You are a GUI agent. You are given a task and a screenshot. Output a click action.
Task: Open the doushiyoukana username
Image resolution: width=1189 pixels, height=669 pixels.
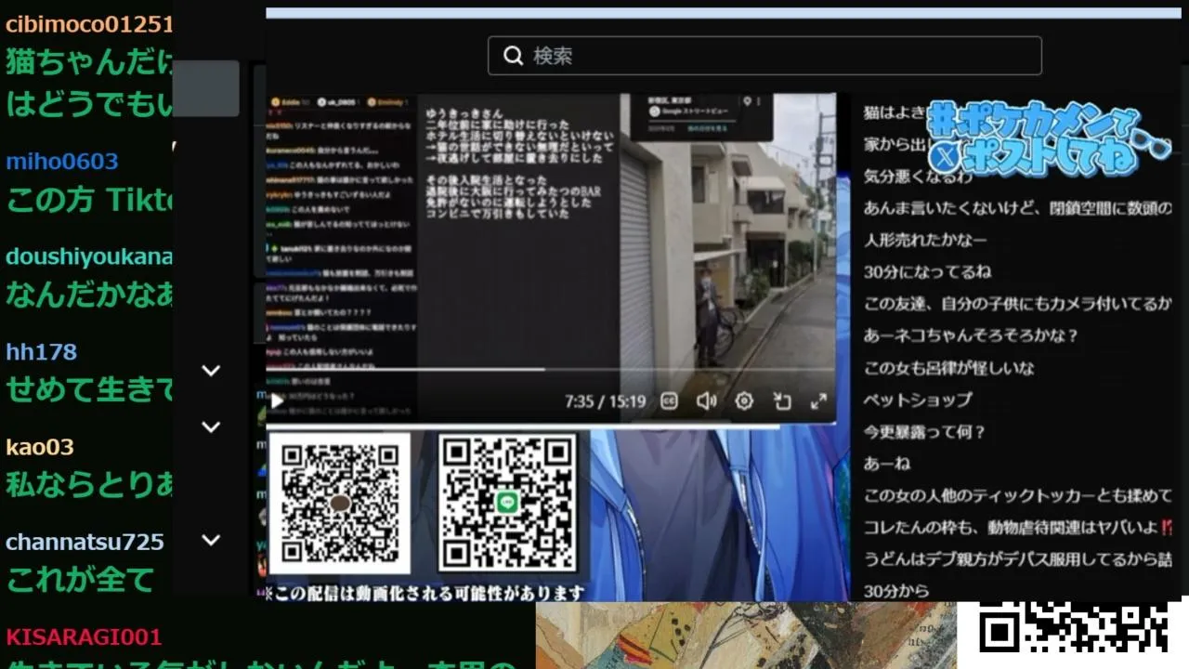pos(89,256)
